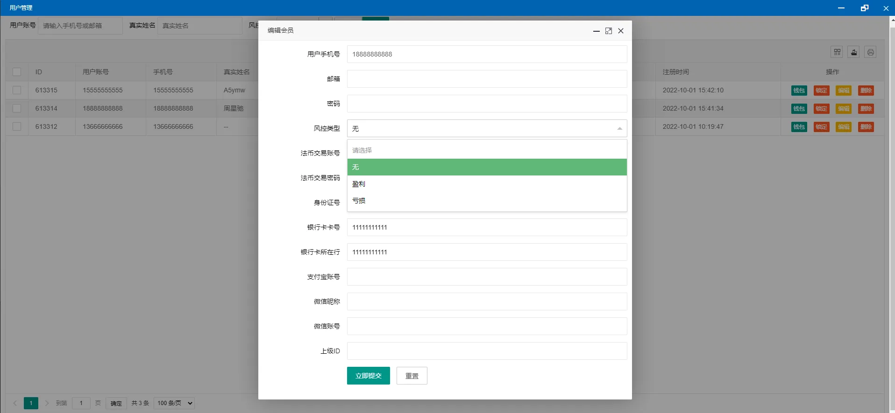Click the 重置 reset button
Screen dimensions: 895x413
(412, 376)
